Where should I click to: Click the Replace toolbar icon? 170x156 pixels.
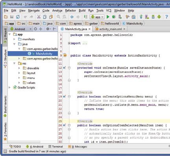click(x=65, y=17)
